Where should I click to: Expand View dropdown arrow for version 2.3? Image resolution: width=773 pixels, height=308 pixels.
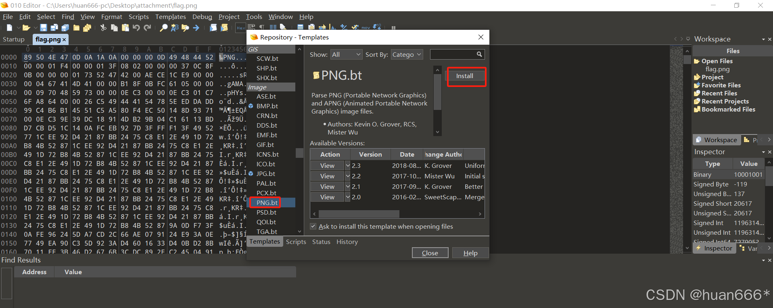[348, 165]
